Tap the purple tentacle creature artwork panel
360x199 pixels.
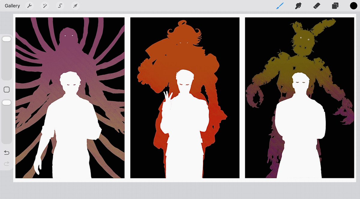point(70,98)
